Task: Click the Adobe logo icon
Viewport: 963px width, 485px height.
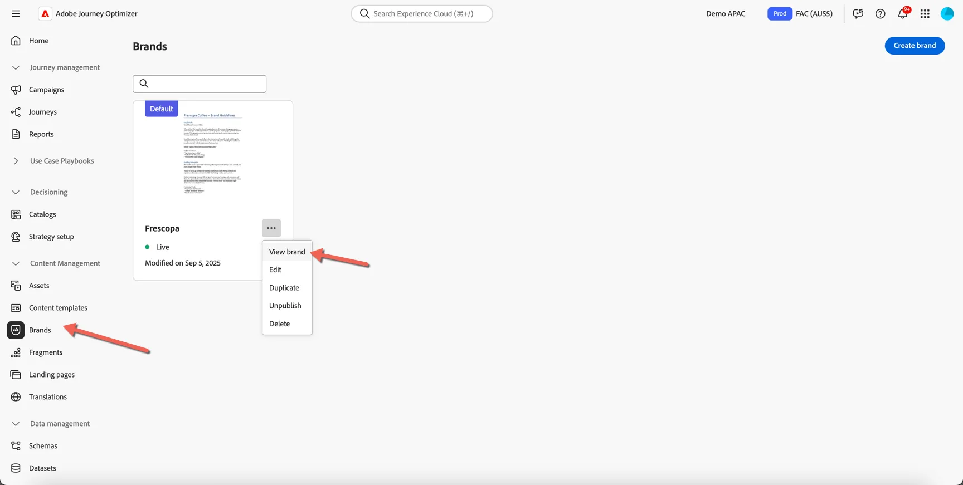Action: pos(45,13)
